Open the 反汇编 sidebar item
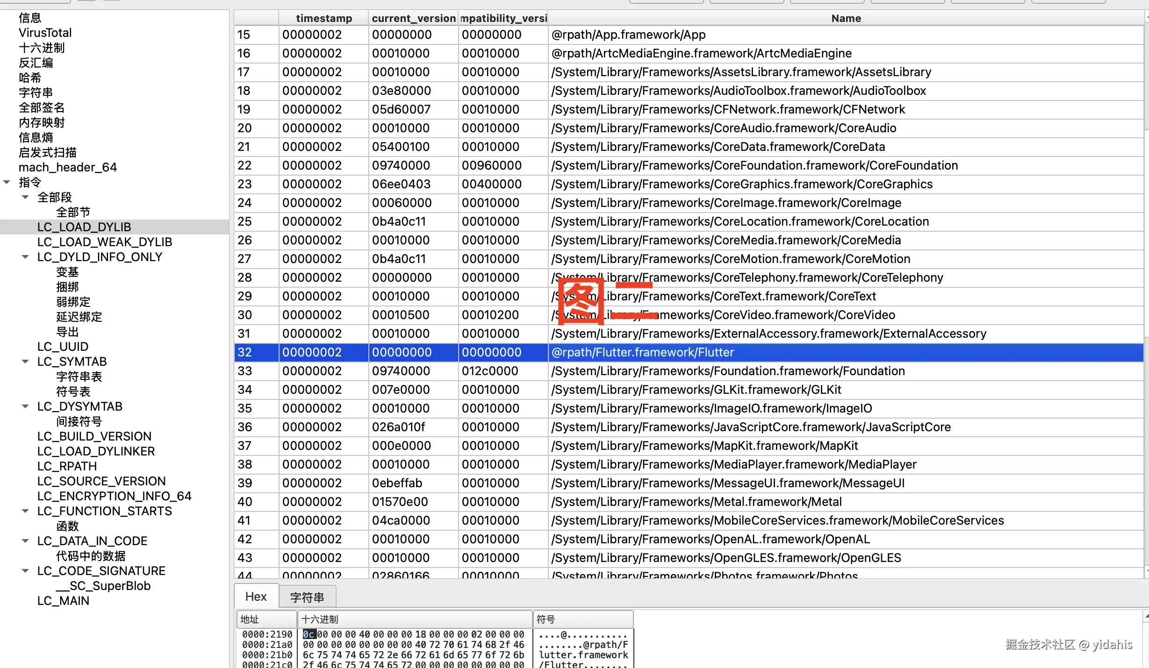 (x=36, y=63)
